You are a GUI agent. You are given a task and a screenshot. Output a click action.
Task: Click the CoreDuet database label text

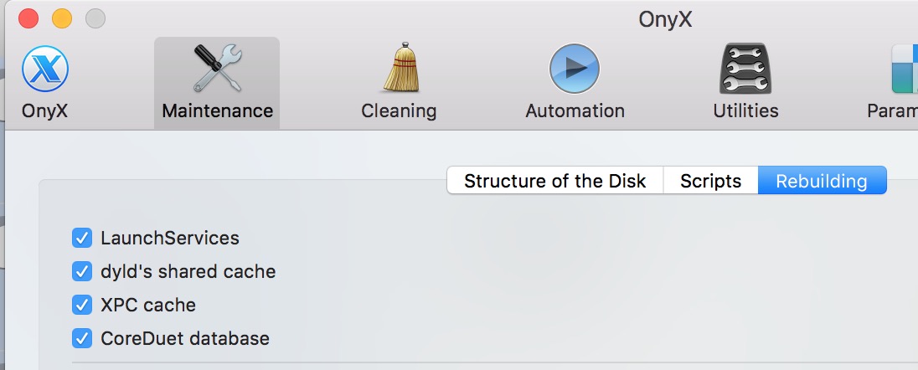click(185, 338)
